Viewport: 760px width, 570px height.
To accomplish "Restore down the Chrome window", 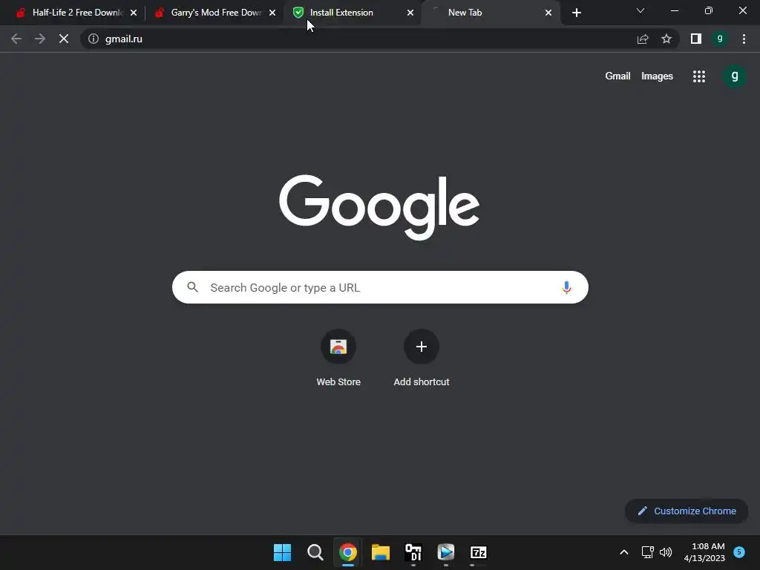I will point(708,10).
